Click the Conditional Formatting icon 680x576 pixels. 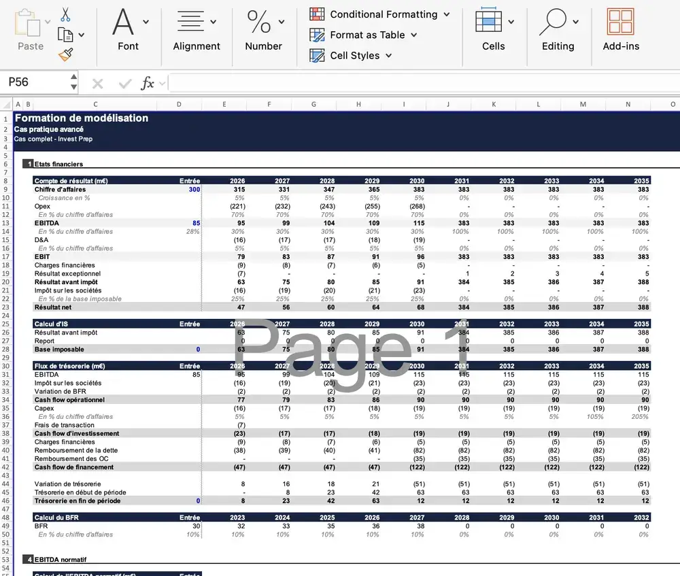[x=317, y=14]
